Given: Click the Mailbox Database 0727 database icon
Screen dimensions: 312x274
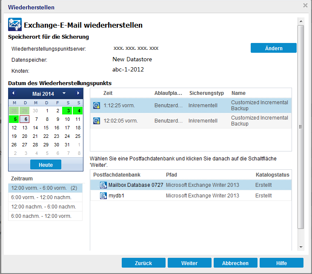Looking at the screenshot, I should point(103,185).
